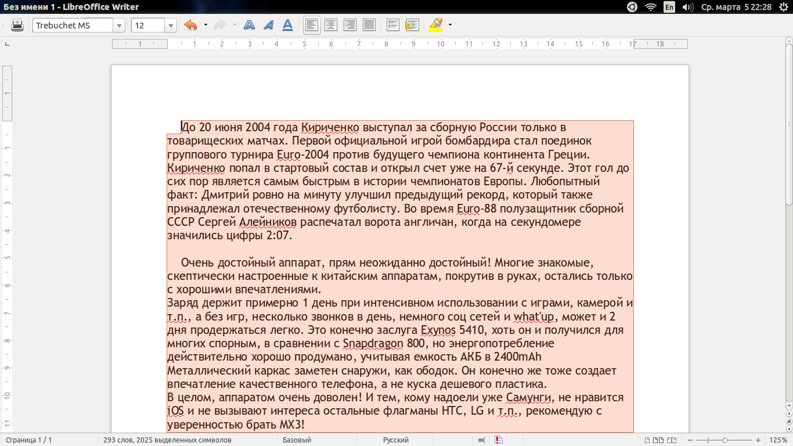Toggle center paragraph alignment
Screen dimensions: 793x446
pos(331,25)
